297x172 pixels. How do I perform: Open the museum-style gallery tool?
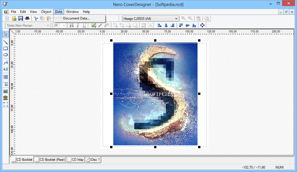pos(5,98)
